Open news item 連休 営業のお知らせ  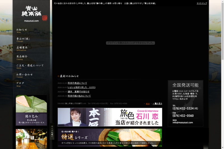[x=78, y=91]
